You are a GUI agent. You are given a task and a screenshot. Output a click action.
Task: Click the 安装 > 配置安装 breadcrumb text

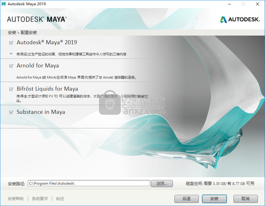pos(22,32)
